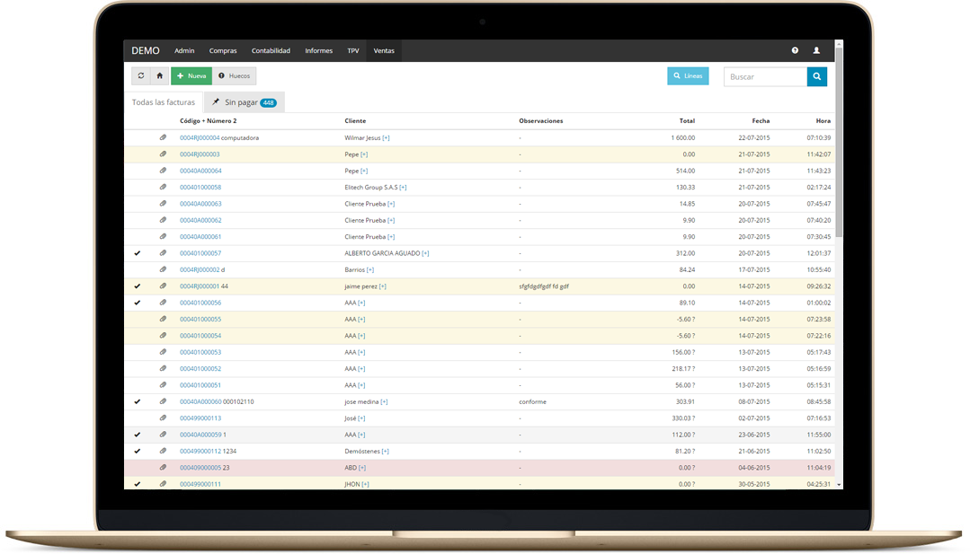Screen dimensions: 970x554
Task: Click paperclip icon for invoice 000401000057
Action: coord(163,253)
